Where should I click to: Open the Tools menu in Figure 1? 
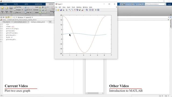(x=73, y=7)
